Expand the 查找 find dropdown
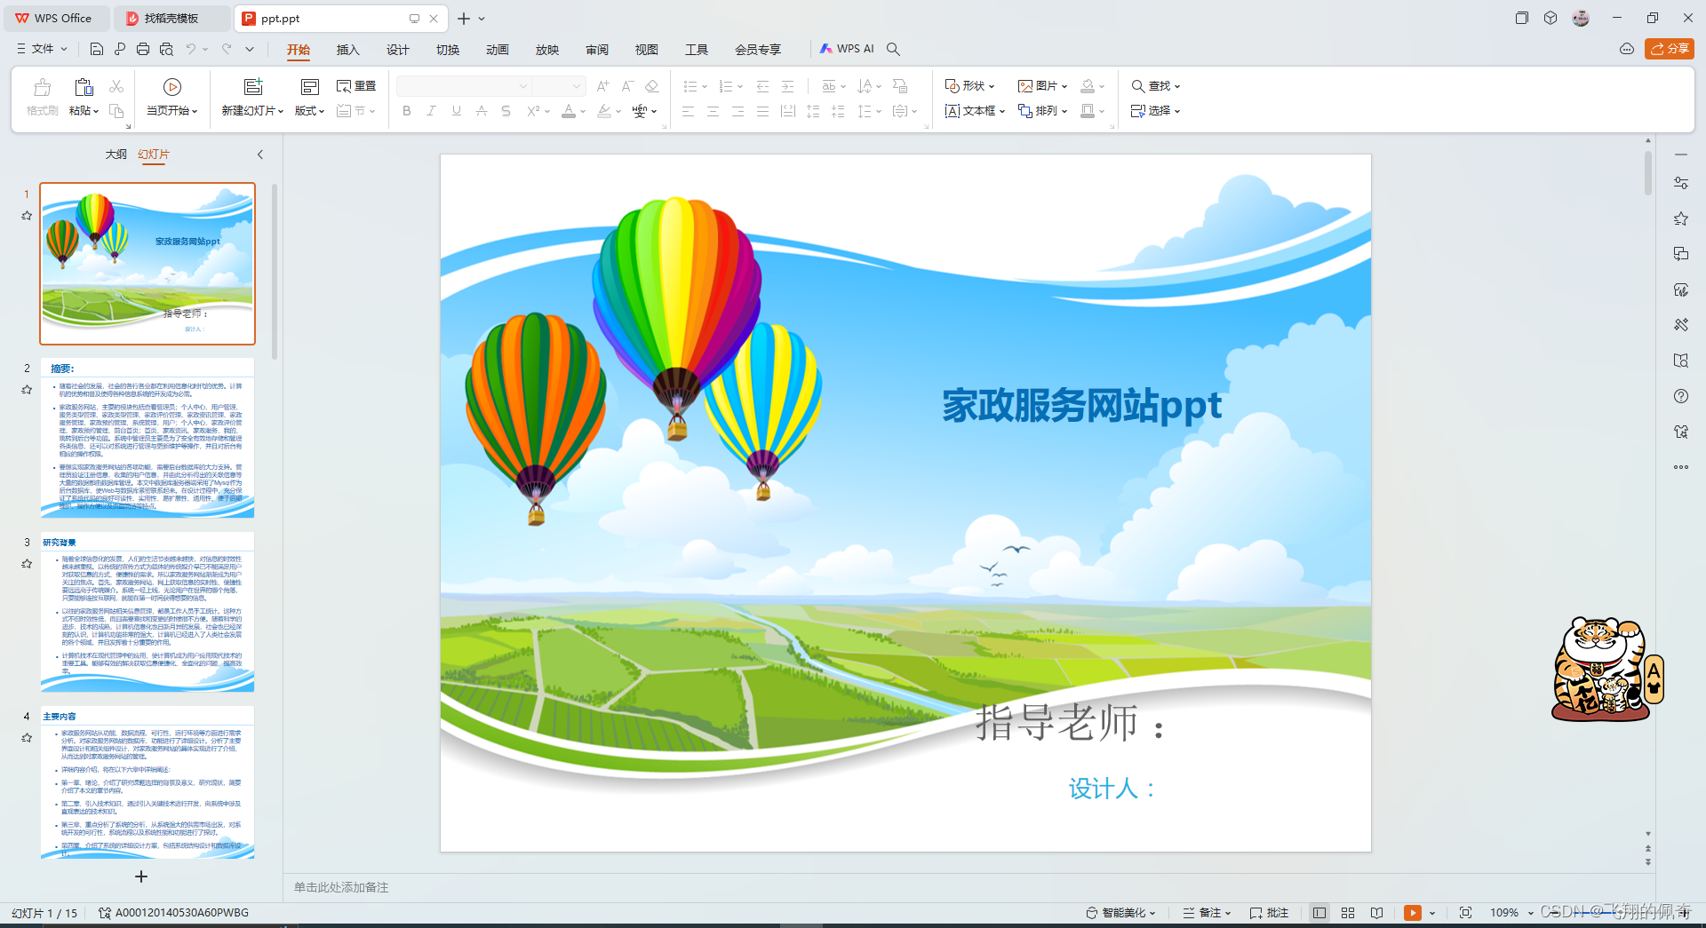This screenshot has height=928, width=1706. (x=1155, y=86)
